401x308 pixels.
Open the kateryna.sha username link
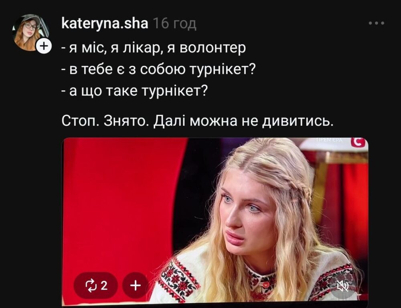(x=105, y=24)
